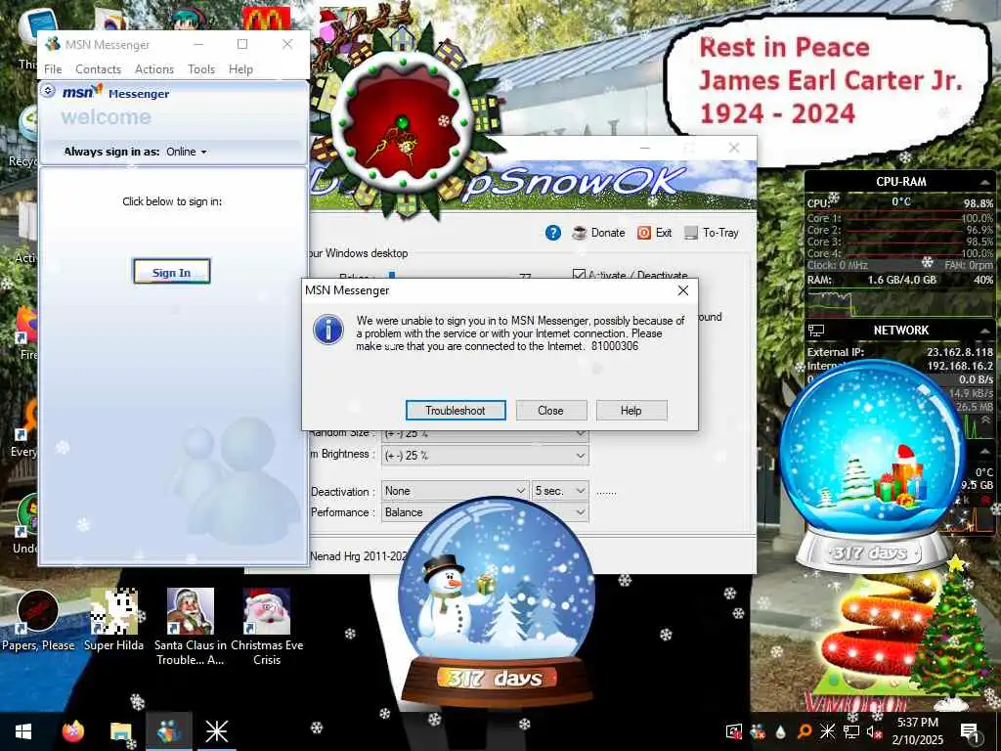1001x751 pixels.
Task: Click the Windows Start button
Action: click(x=23, y=731)
